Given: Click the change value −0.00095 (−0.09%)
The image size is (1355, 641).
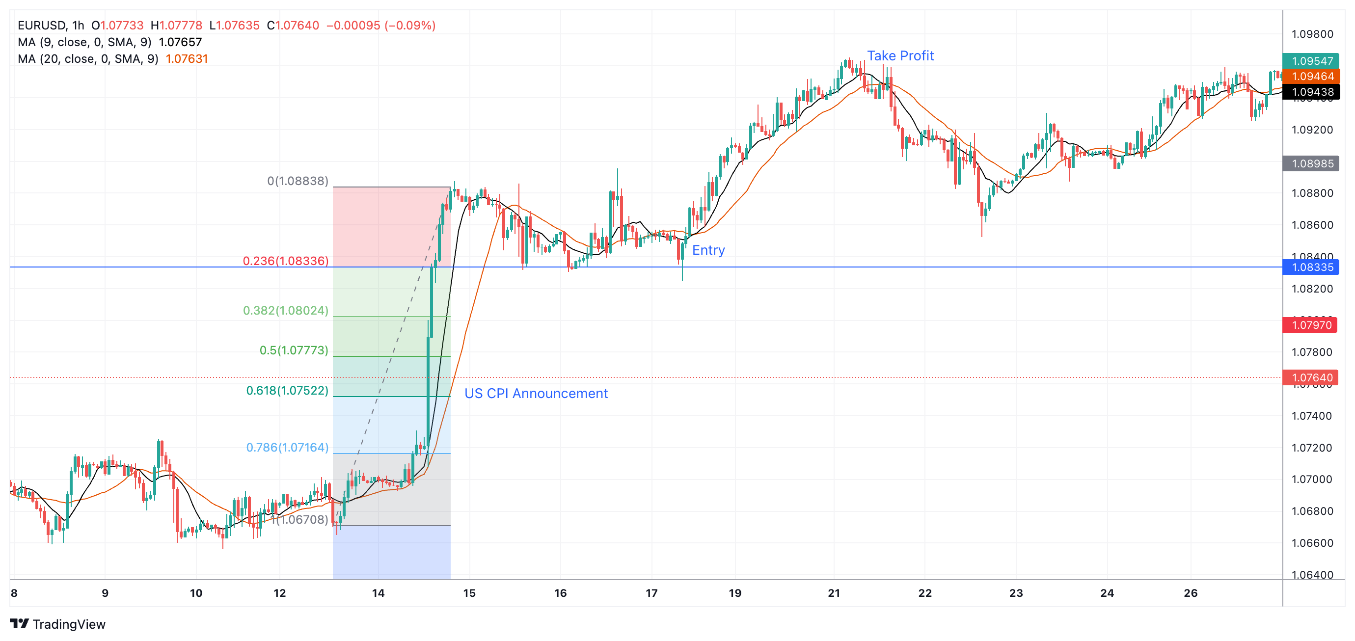Looking at the screenshot, I should click(381, 25).
